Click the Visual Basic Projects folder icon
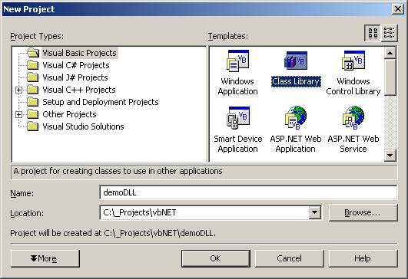The width and height of the screenshot is (408, 279). tap(33, 53)
